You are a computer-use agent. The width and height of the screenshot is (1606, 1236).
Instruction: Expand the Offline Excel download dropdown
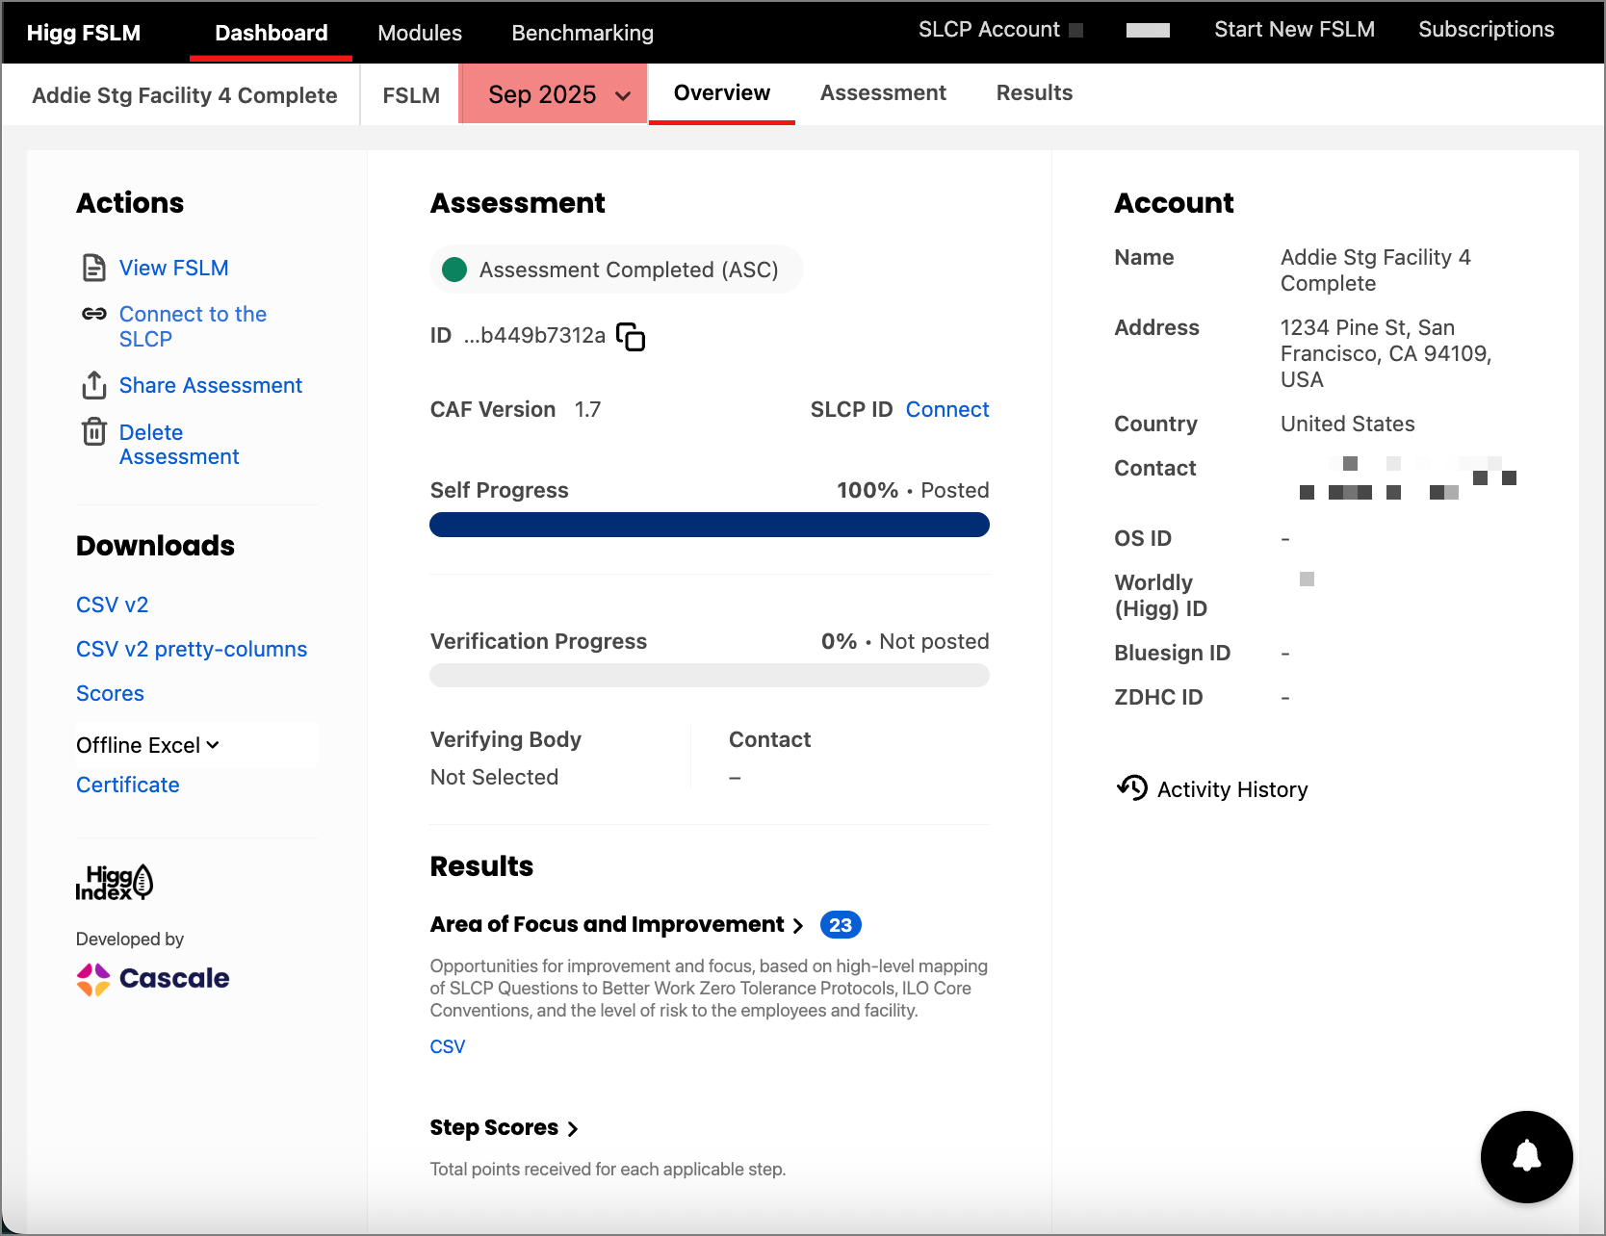pyautogui.click(x=148, y=745)
